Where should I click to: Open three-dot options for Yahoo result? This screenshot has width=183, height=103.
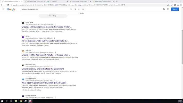pos(55,38)
